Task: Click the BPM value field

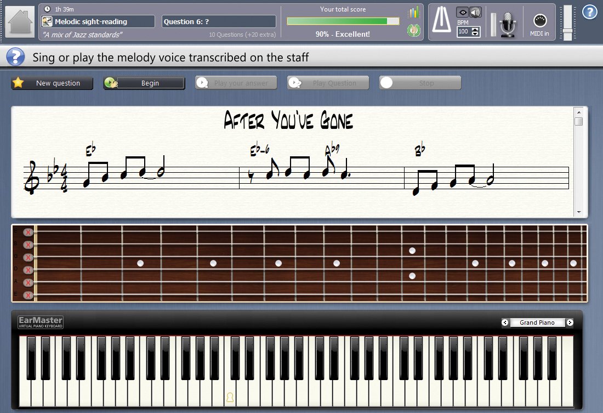Action: (x=464, y=32)
